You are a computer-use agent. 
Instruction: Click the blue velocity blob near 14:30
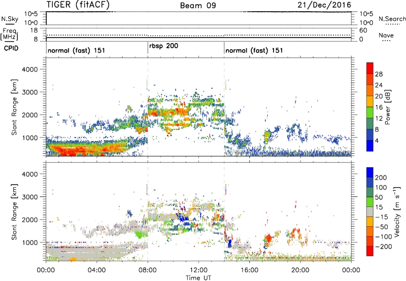[229, 243]
